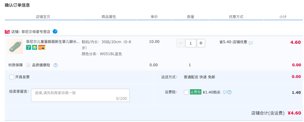
Task: Click the quantity input field showing 1
Action: [x=191, y=43]
